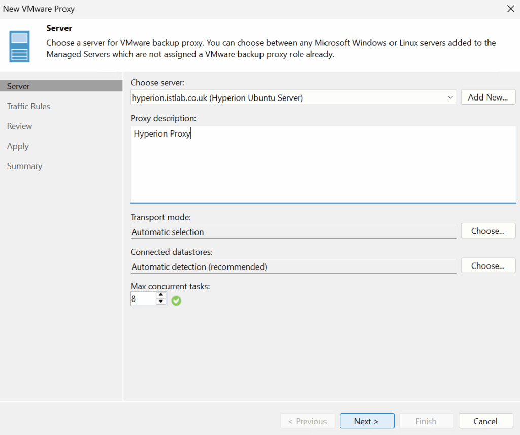Image resolution: width=520 pixels, height=435 pixels.
Task: Go to the Summary step
Action: (24, 166)
